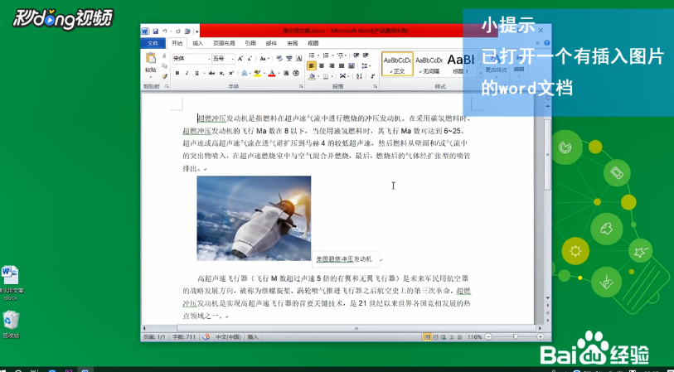The height and width of the screenshot is (372, 674).
Task: Click the Sort (A-Z) icon
Action: (x=359, y=76)
